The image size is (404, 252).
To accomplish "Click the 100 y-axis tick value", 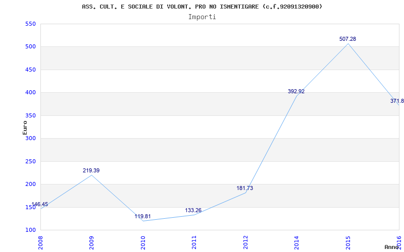I will coord(30,230).
